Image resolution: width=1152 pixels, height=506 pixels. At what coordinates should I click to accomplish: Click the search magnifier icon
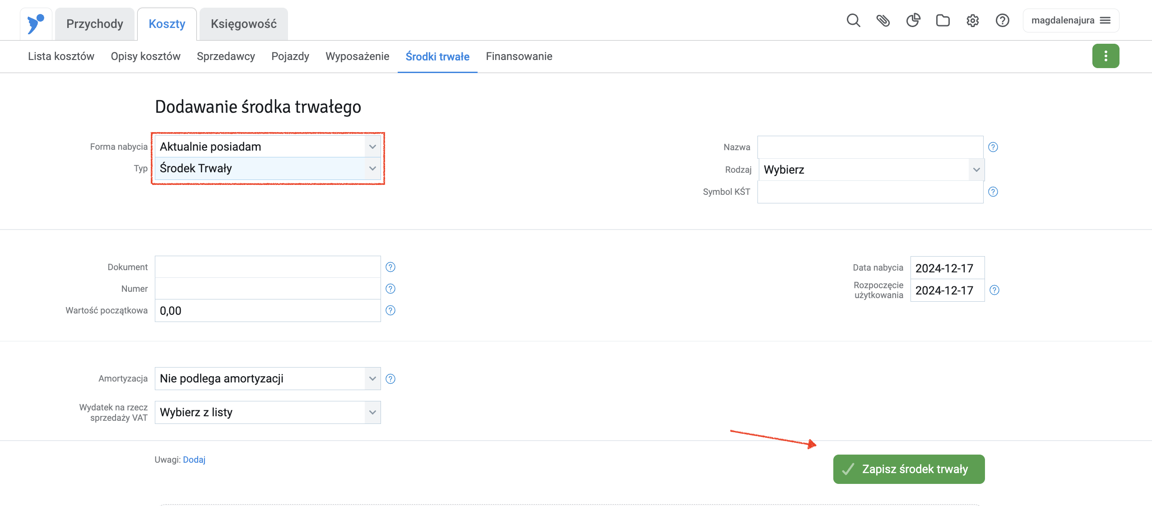[x=853, y=21]
